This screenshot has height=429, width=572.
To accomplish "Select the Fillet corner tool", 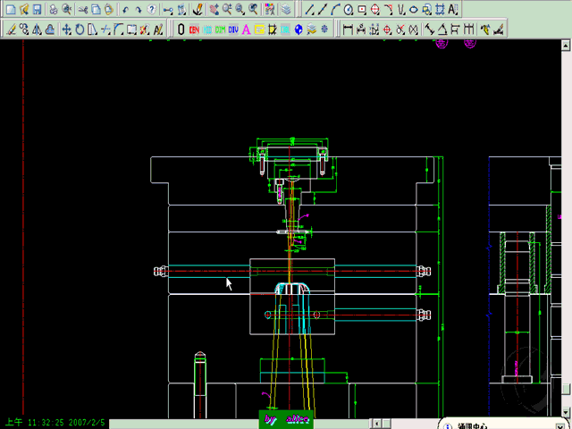I will (x=119, y=29).
